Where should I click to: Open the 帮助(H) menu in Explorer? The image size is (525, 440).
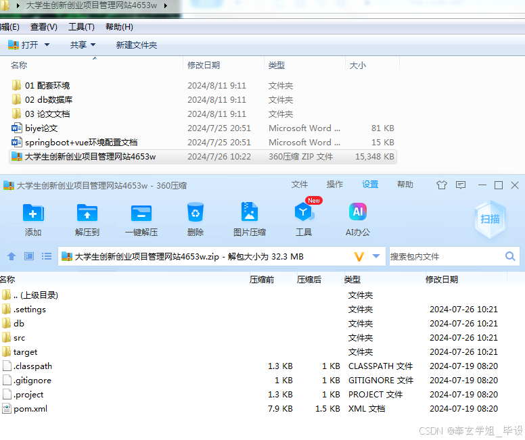119,27
